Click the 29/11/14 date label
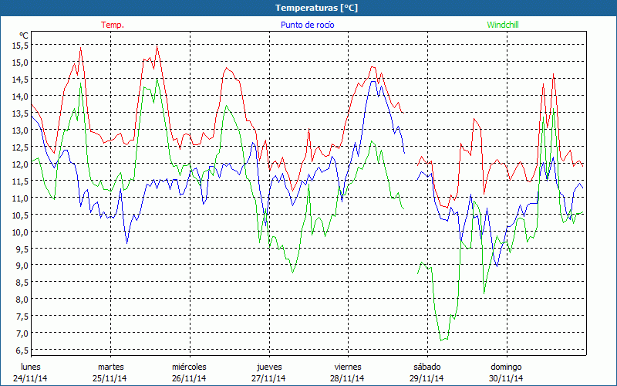 click(x=427, y=378)
